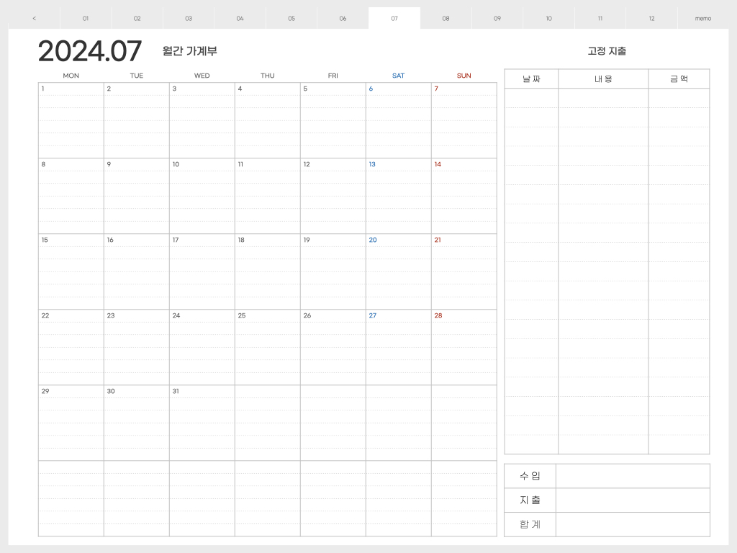Select the Saturday 6 cell

(399, 120)
